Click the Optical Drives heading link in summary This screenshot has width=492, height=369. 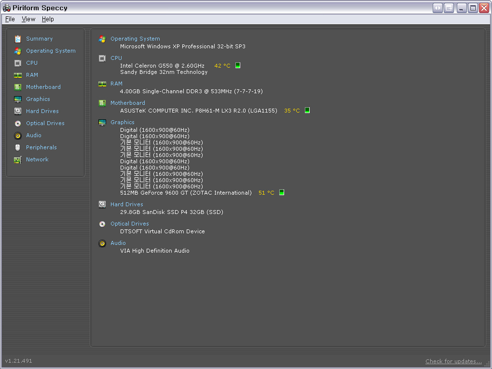coord(130,224)
